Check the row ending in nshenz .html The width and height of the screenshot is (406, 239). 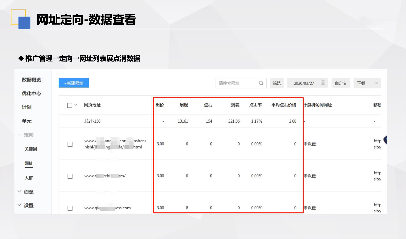(x=70, y=144)
